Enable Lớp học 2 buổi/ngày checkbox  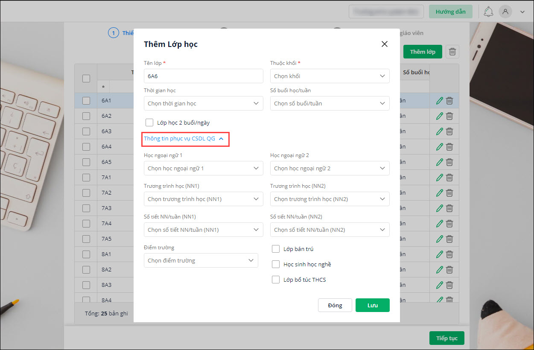tap(149, 122)
